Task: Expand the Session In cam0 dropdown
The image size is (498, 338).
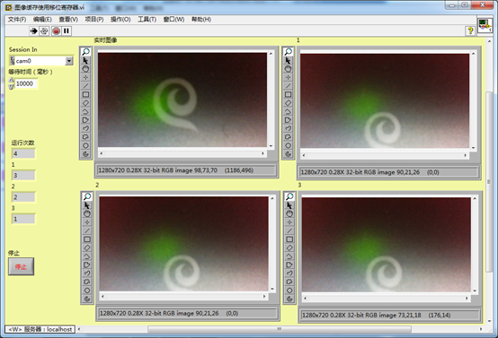Action: coord(69,61)
